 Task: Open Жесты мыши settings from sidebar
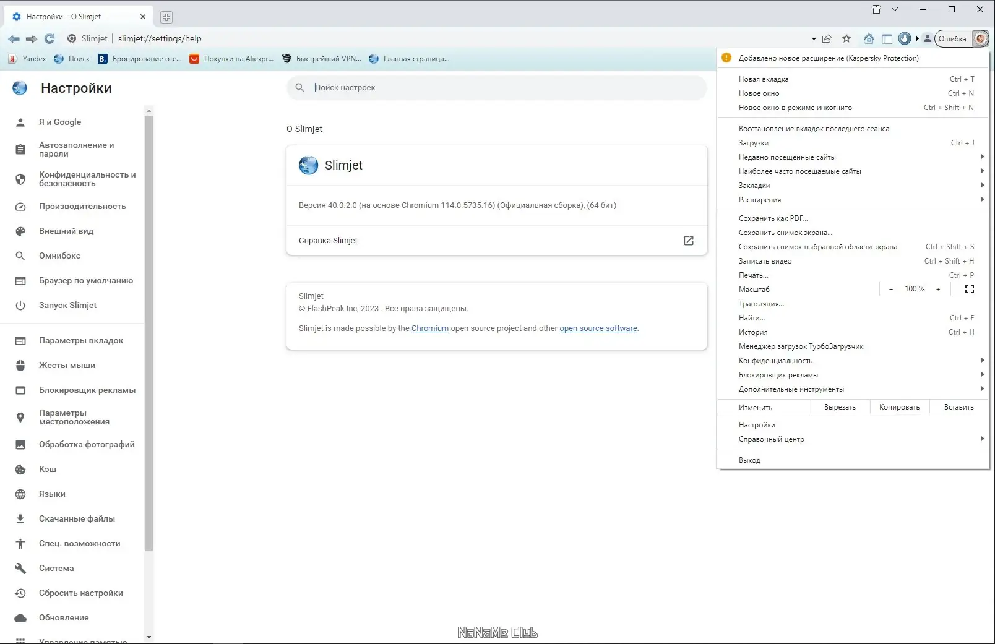(67, 365)
